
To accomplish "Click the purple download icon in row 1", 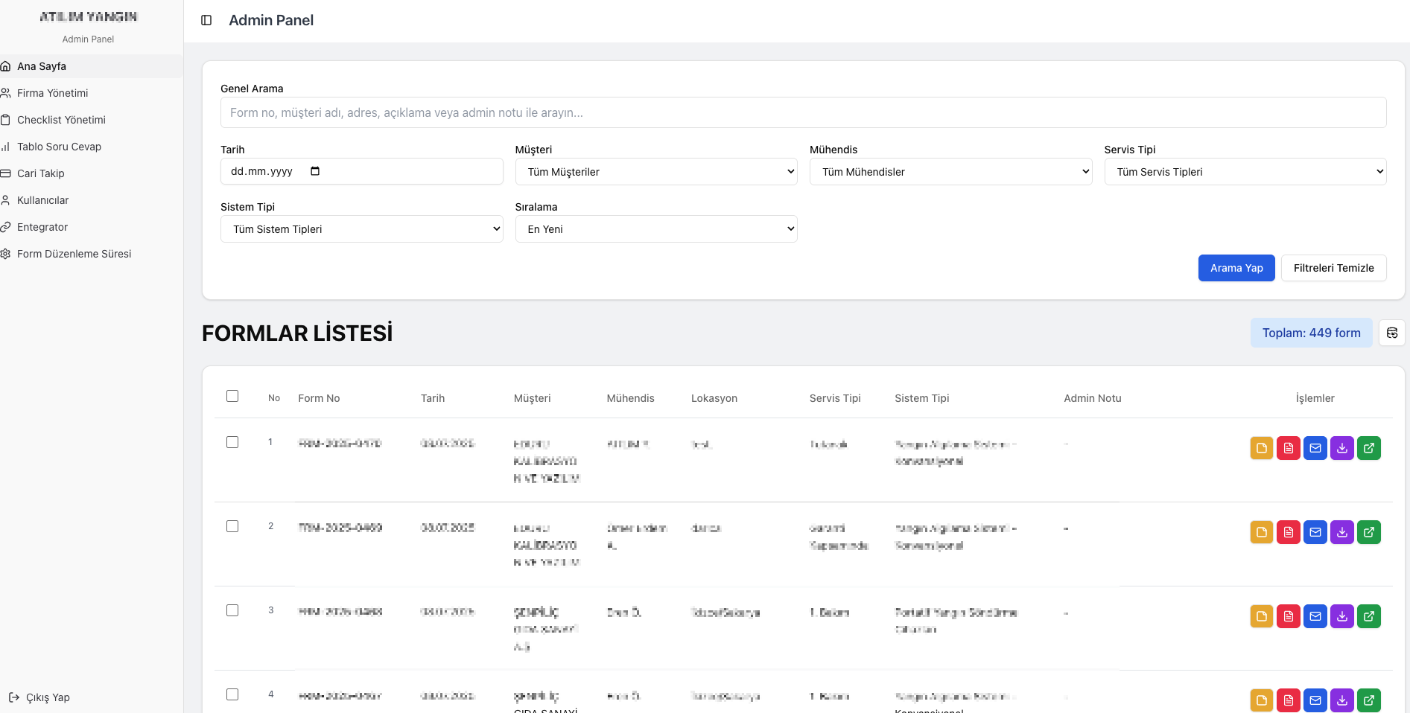I will pyautogui.click(x=1341, y=448).
